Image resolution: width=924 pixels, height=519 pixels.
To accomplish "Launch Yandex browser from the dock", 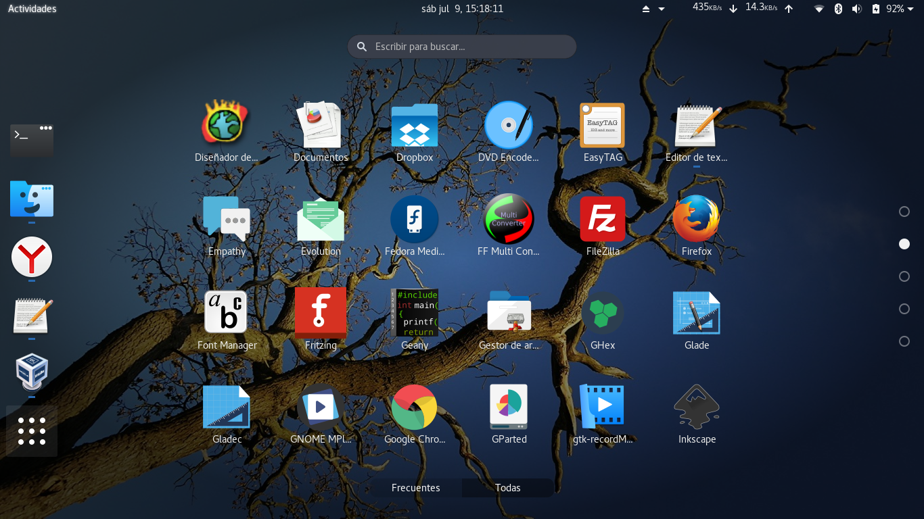I will click(32, 257).
